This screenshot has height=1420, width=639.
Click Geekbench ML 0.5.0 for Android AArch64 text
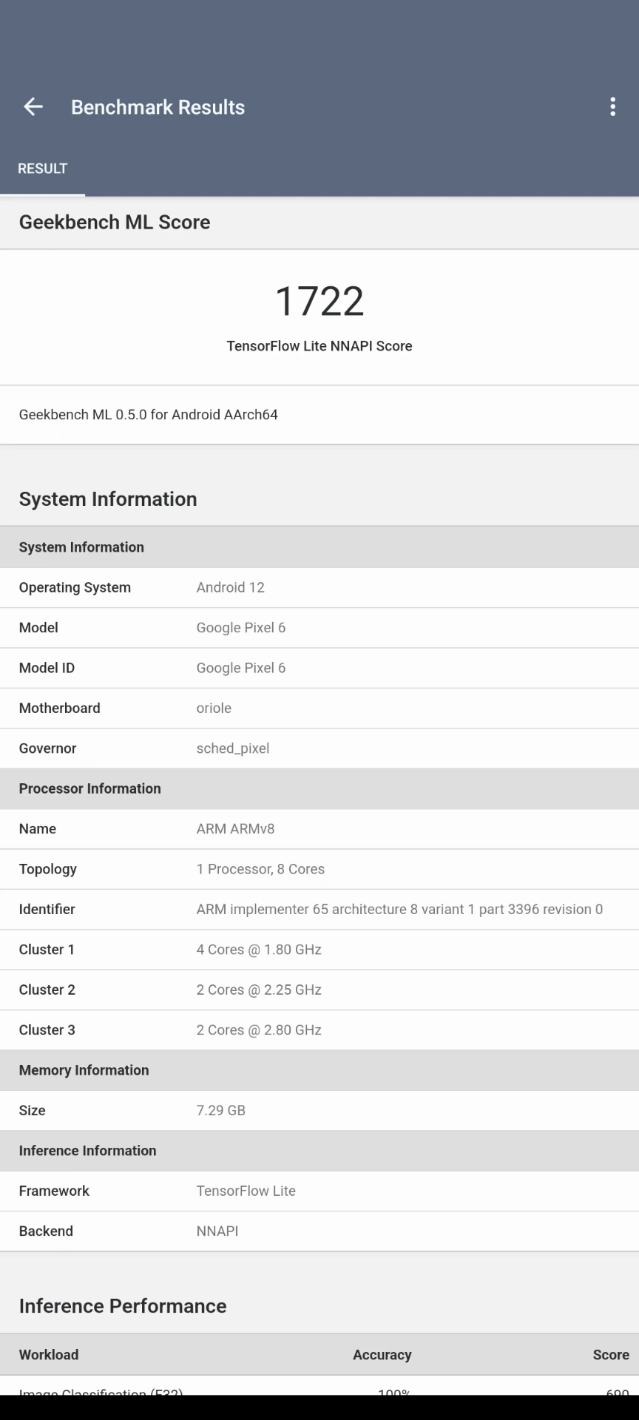[x=149, y=415]
